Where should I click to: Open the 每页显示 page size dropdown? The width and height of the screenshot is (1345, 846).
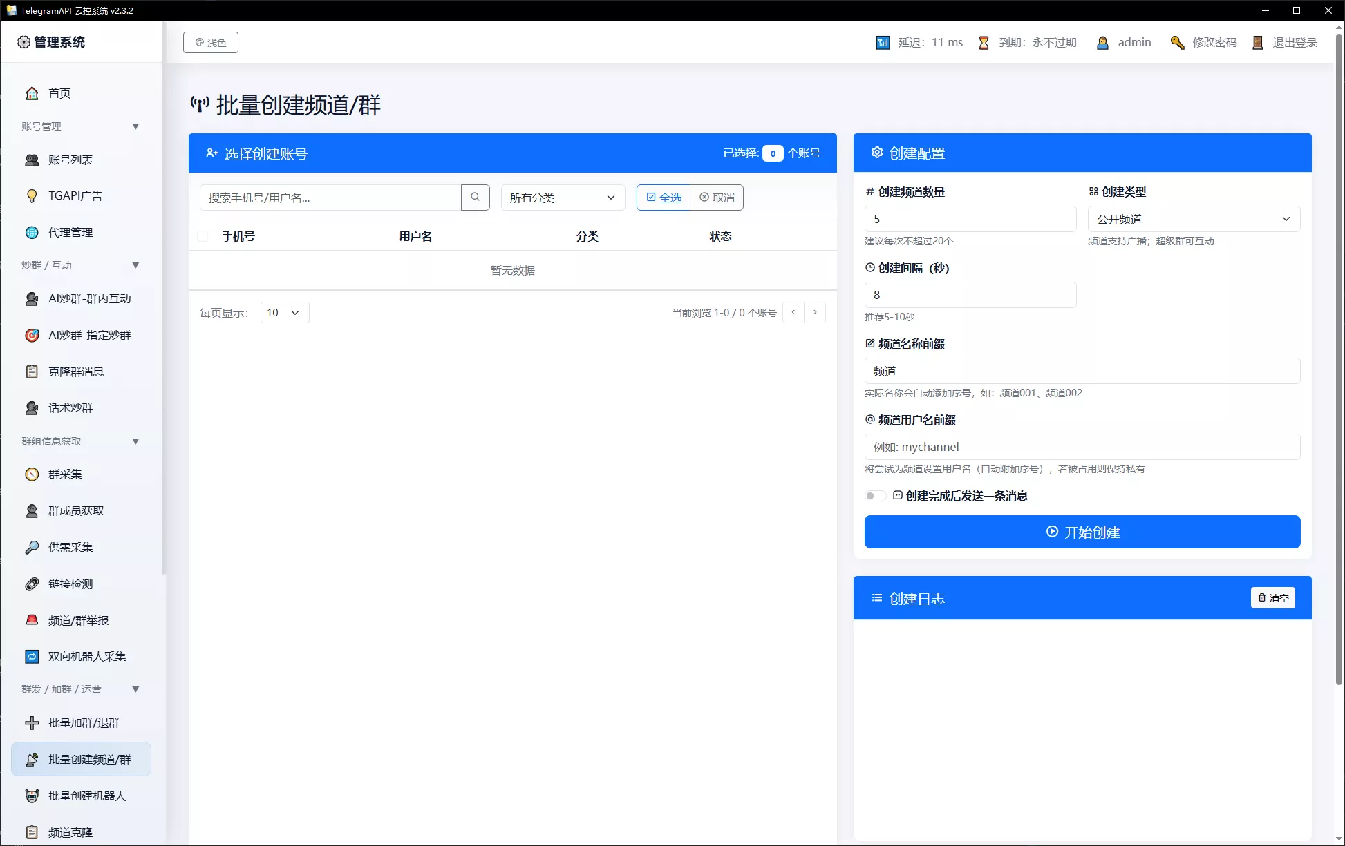pos(284,313)
